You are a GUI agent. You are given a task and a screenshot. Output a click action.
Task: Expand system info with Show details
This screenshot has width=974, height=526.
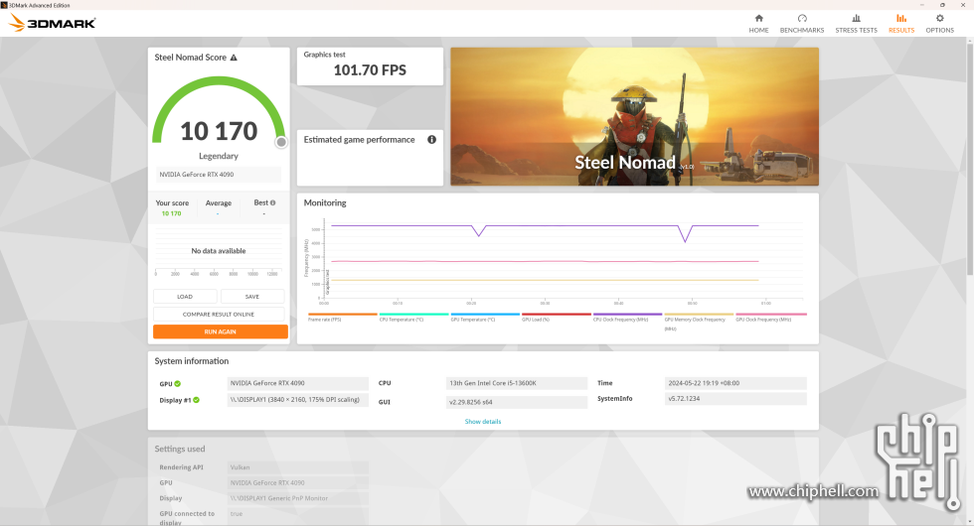(483, 422)
